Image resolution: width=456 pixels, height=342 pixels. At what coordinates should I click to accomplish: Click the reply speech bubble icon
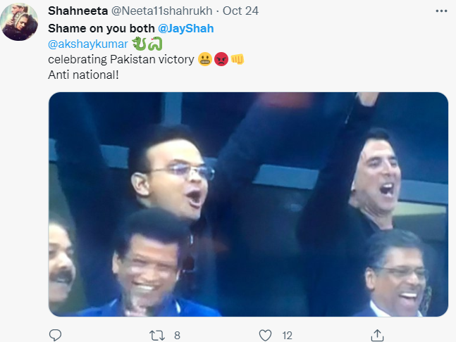point(55,335)
